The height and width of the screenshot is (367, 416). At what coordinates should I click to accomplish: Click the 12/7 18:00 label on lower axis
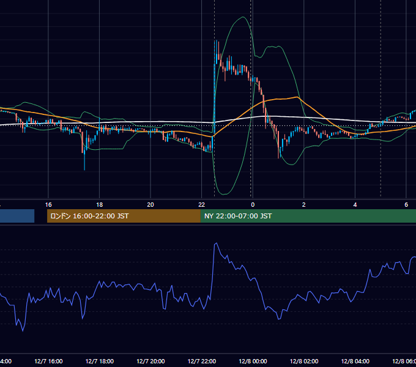click(100, 361)
